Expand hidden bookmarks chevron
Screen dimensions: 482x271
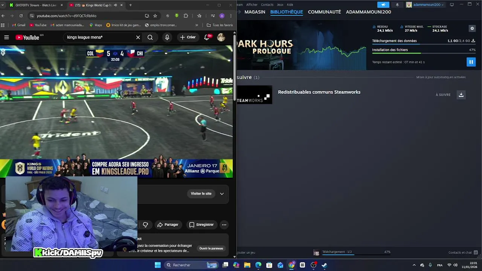[197, 25]
